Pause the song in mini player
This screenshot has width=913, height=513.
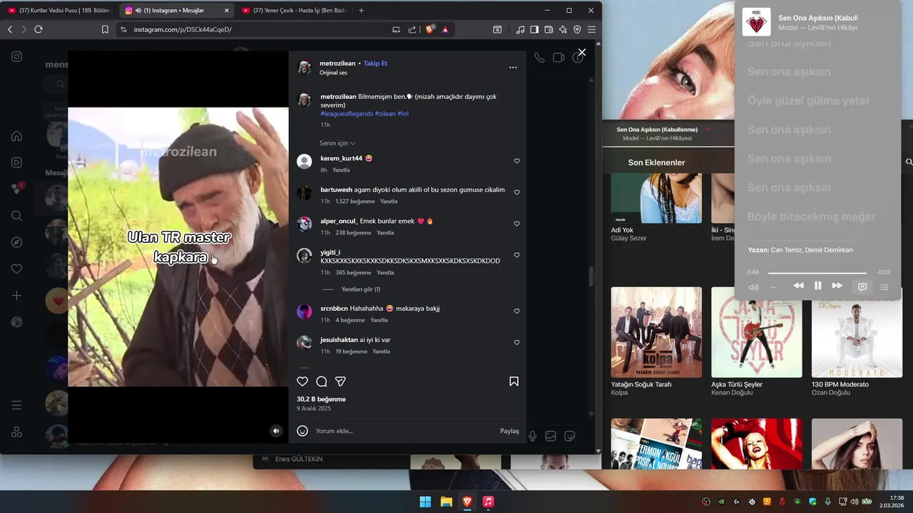pyautogui.click(x=817, y=286)
